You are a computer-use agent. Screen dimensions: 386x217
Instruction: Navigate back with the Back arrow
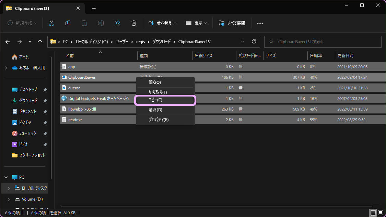tap(8, 42)
